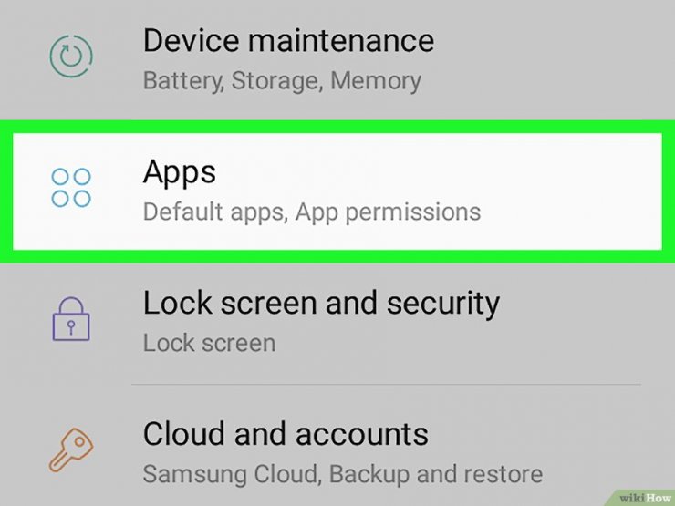Open Lock screen and security settings
Screen dimensions: 675x506
pyautogui.click(x=337, y=323)
